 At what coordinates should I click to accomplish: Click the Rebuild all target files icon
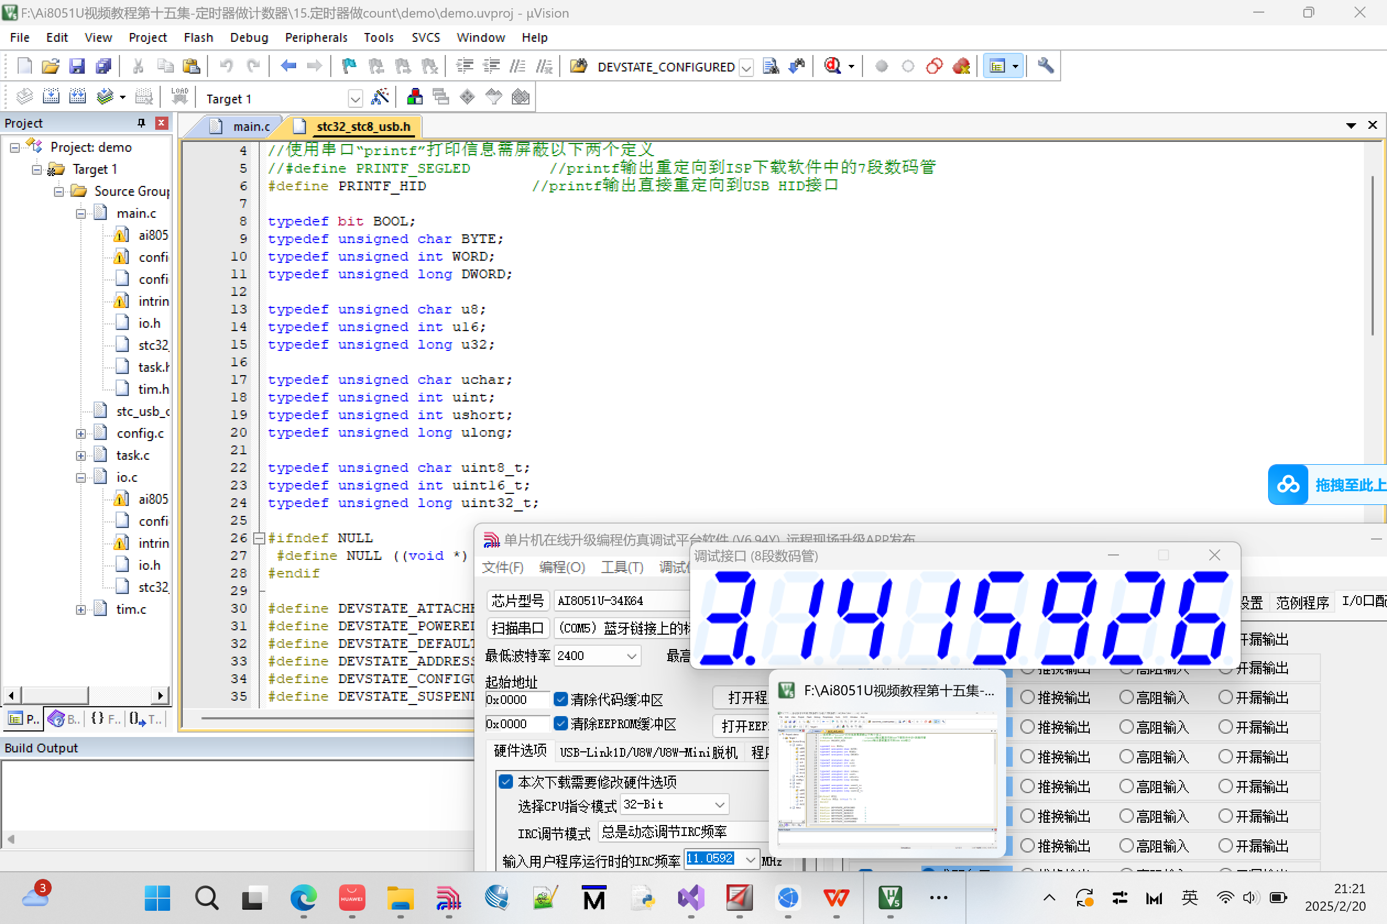[x=77, y=97]
